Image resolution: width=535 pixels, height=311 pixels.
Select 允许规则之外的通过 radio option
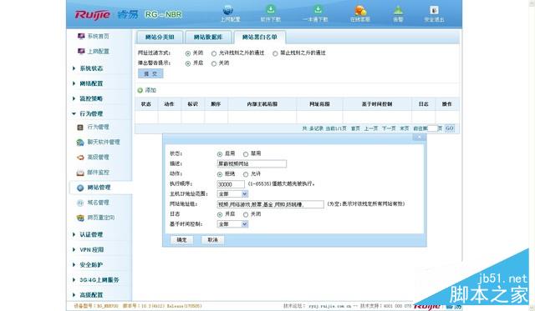pyautogui.click(x=214, y=53)
